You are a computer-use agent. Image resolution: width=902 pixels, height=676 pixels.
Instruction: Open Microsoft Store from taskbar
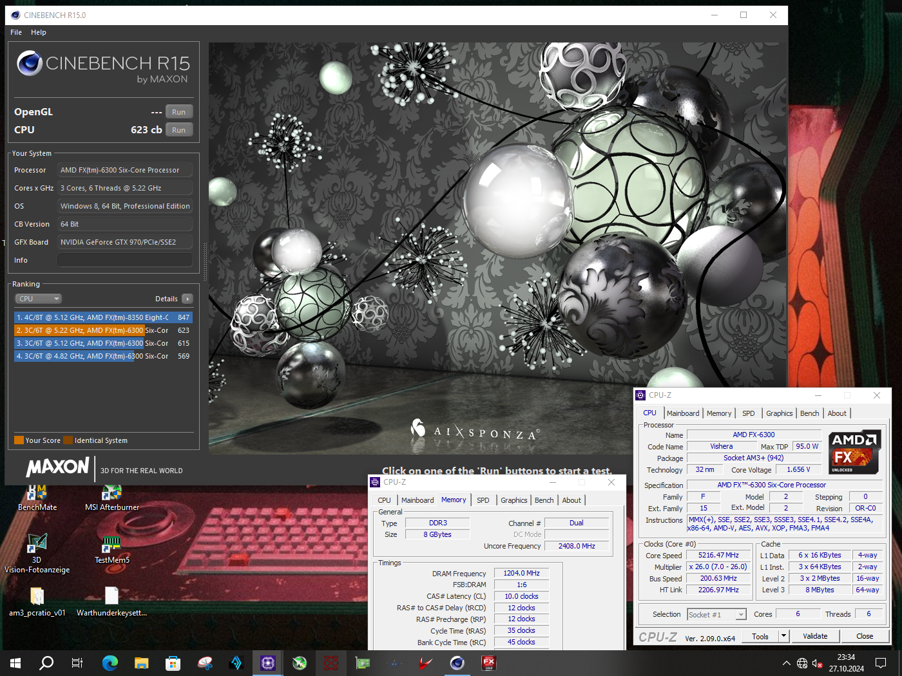[x=173, y=663]
